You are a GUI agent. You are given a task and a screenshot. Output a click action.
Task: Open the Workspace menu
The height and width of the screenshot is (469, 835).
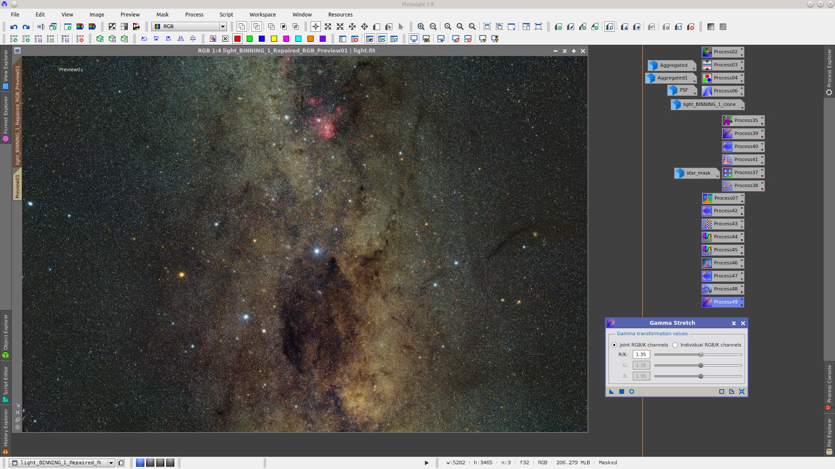coord(263,15)
